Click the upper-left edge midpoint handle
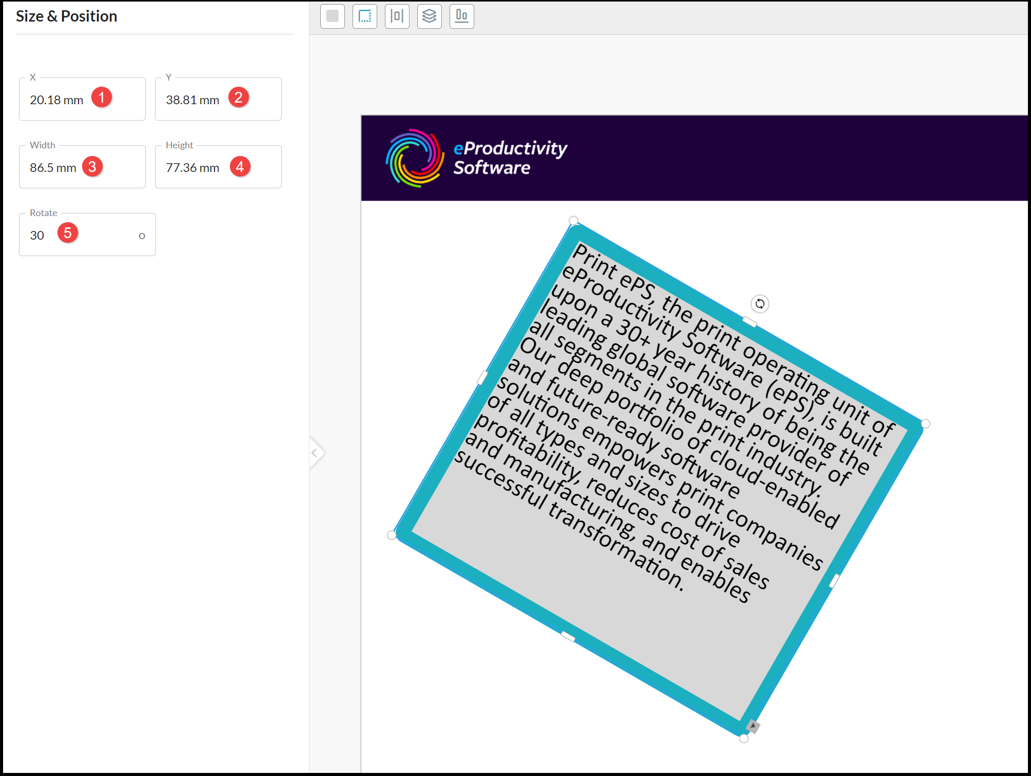 tap(482, 378)
